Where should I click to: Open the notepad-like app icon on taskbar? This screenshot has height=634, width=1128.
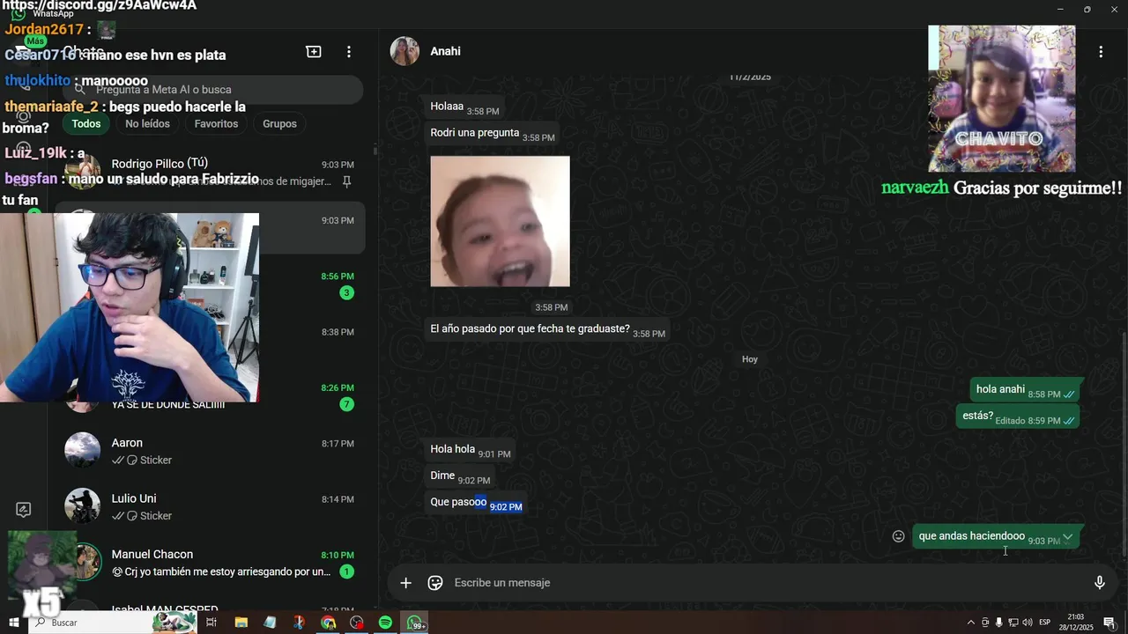tap(270, 623)
